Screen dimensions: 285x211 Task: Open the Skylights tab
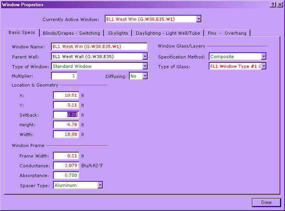(118, 33)
